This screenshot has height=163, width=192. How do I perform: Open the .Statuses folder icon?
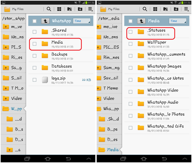coord(141,32)
